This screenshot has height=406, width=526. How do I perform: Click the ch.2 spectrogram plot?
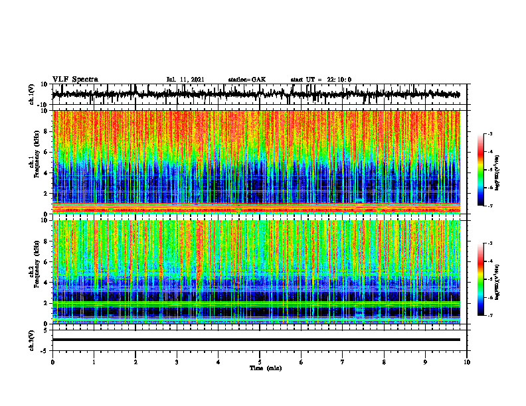[256, 272]
